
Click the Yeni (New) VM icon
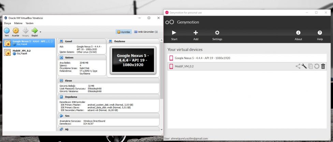pyautogui.click(x=6, y=31)
